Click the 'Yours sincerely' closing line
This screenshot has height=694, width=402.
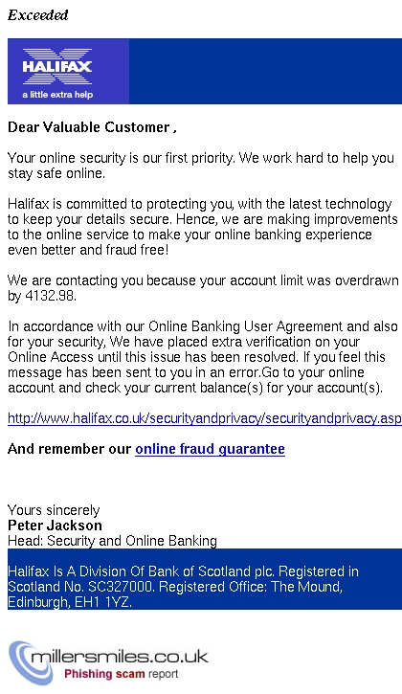54,510
